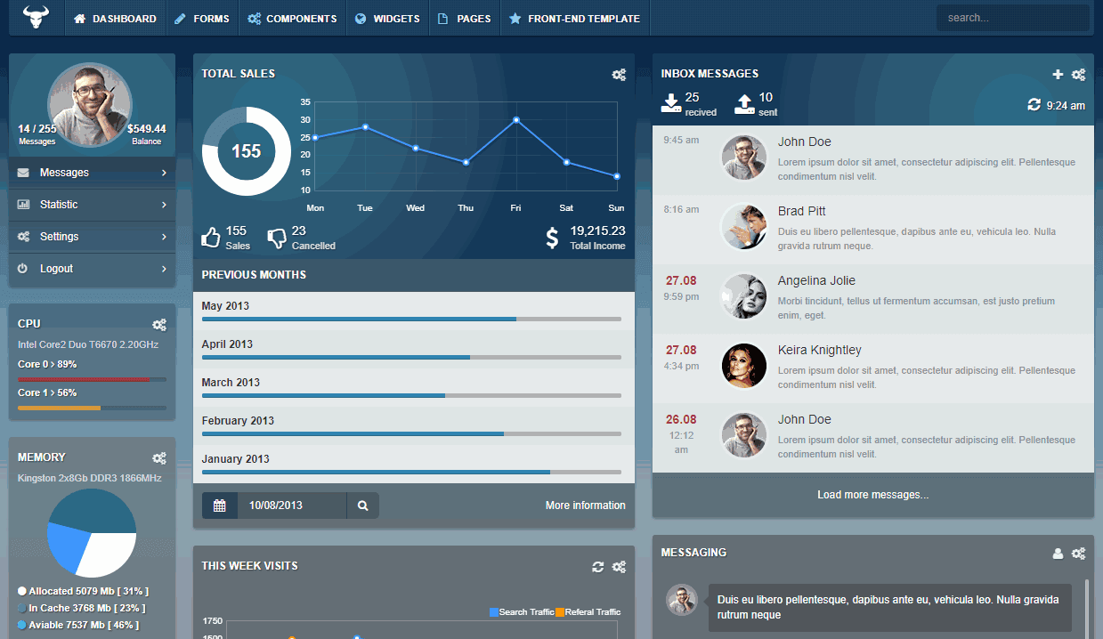Click the Search Traffic legend entry
The height and width of the screenshot is (639, 1103).
522,612
